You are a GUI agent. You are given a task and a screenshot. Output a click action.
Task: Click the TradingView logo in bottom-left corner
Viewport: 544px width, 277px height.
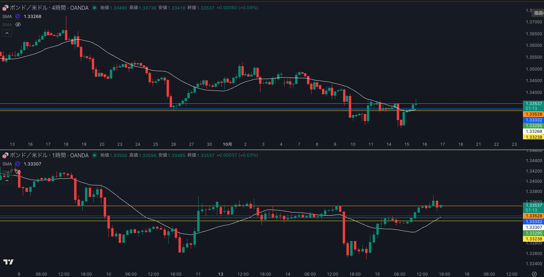pos(8,262)
